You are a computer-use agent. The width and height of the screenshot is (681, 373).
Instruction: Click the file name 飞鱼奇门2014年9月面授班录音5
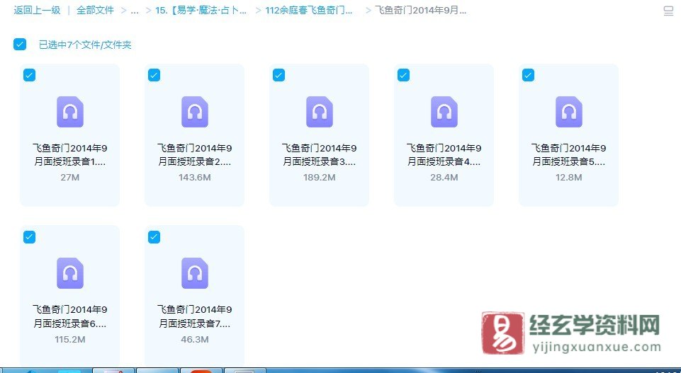coord(568,155)
